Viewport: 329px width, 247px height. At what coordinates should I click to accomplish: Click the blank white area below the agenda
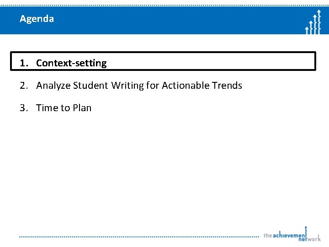[x=164, y=174]
